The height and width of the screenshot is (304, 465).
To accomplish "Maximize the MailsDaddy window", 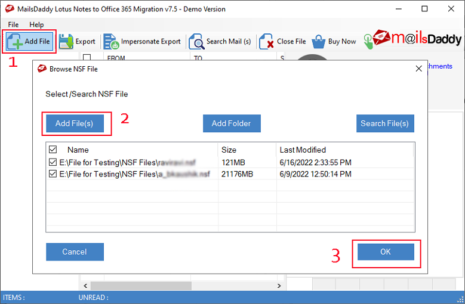I will point(424,9).
